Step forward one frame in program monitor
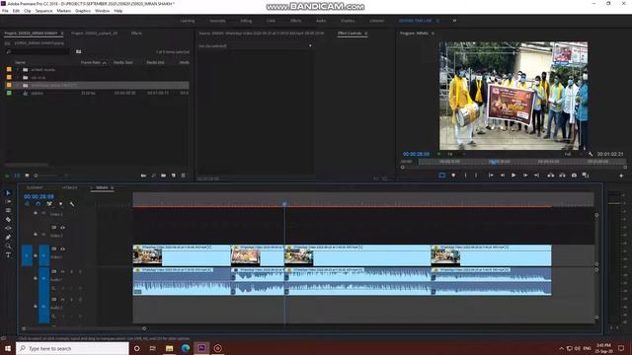Screen dimensions: 632x355 click(525, 176)
